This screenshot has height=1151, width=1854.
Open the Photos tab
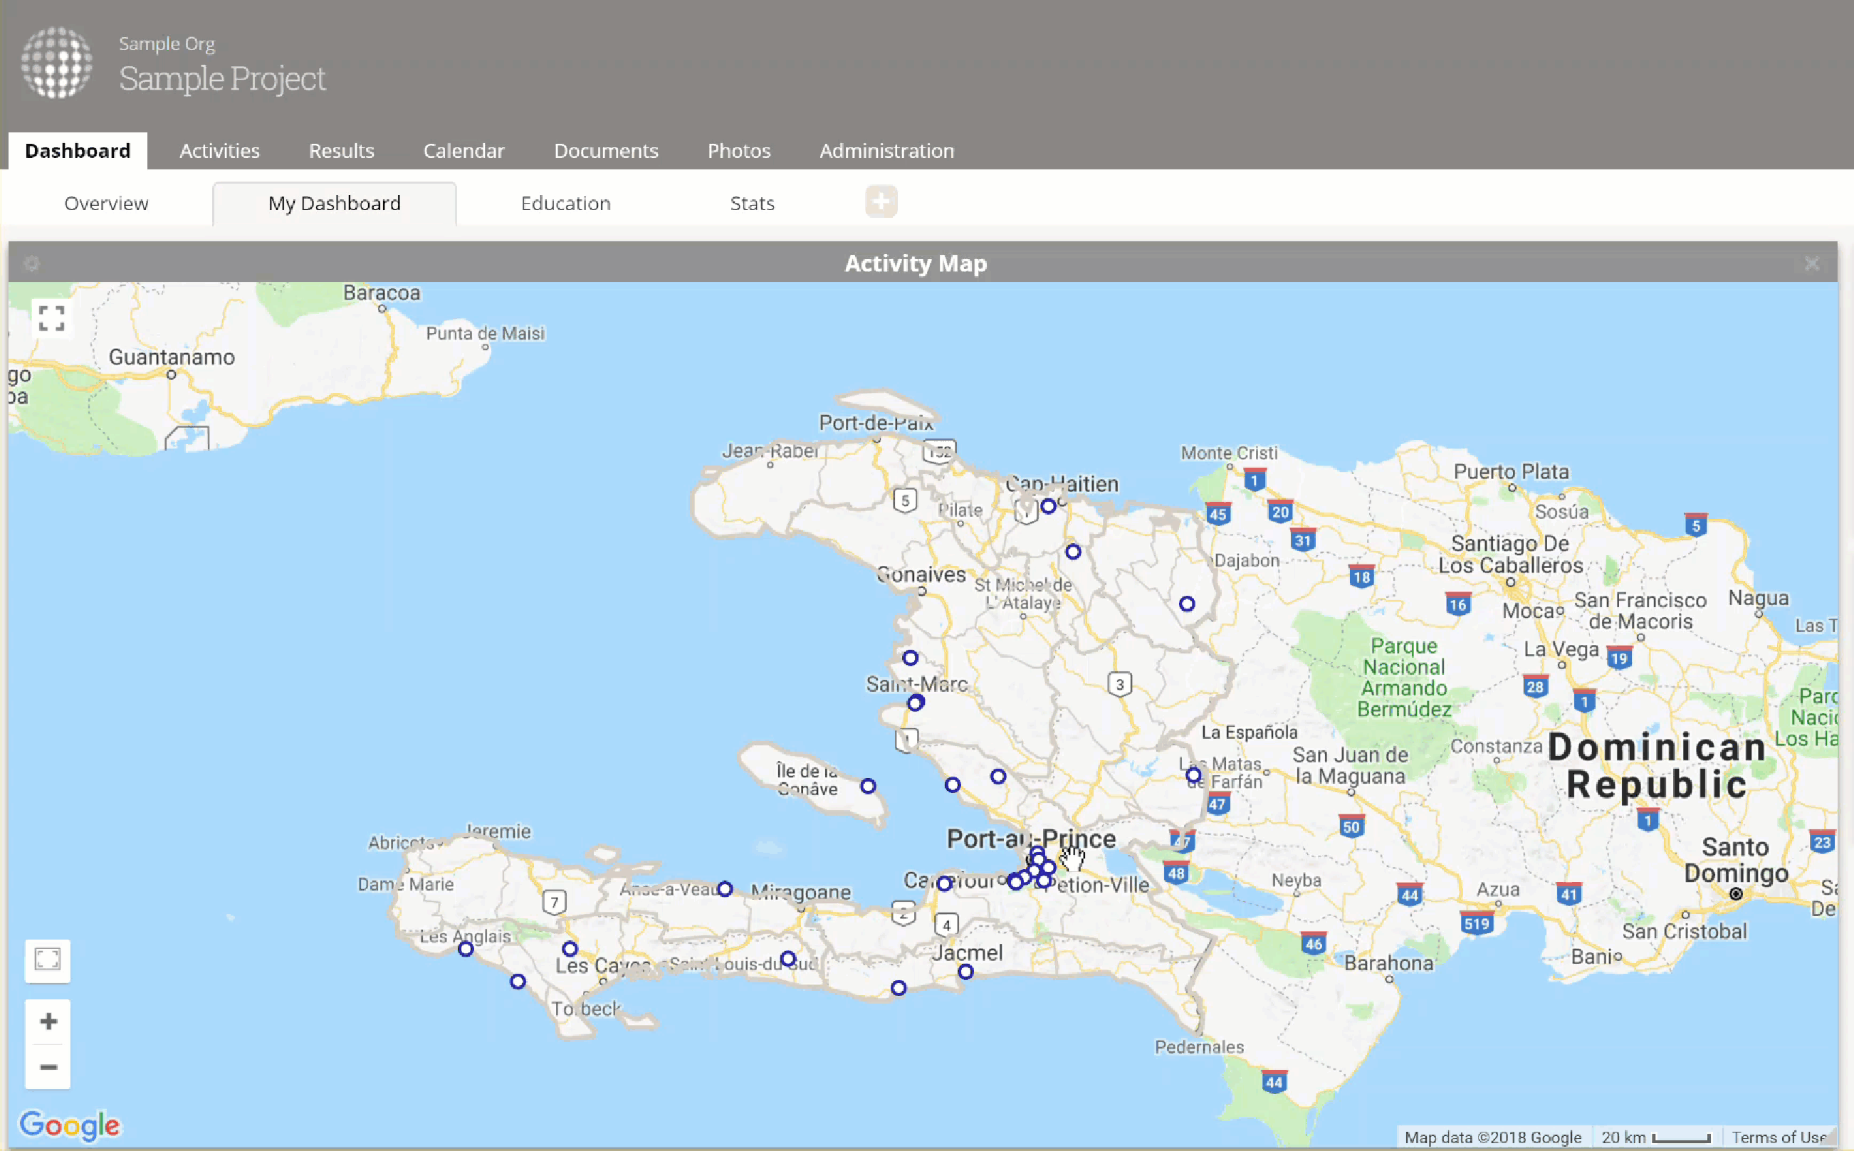click(738, 151)
